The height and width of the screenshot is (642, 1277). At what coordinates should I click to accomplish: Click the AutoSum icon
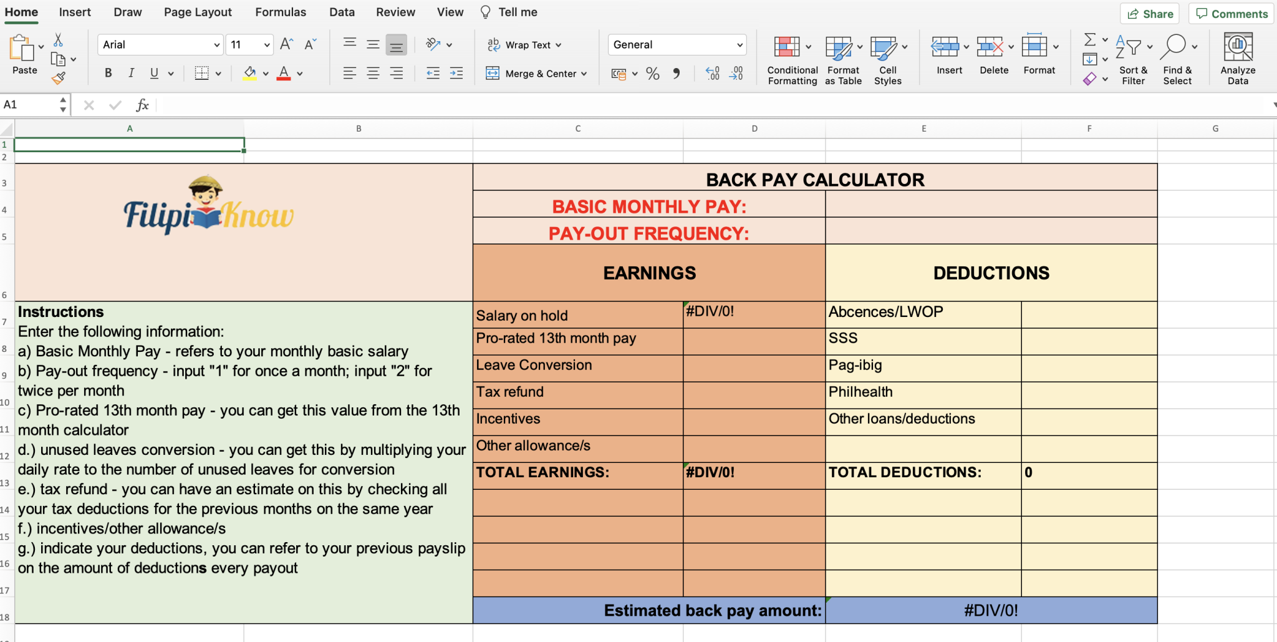coord(1090,39)
